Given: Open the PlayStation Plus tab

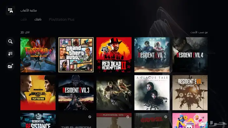Looking at the screenshot, I should coord(62,19).
